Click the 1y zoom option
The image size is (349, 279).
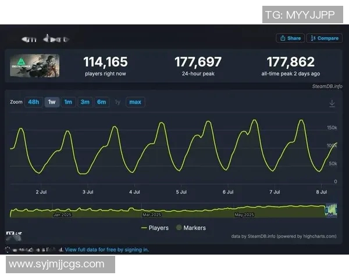(117, 102)
